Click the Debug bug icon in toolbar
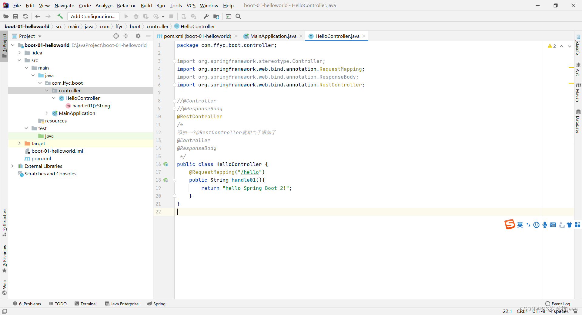Image resolution: width=582 pixels, height=315 pixels. 136,16
